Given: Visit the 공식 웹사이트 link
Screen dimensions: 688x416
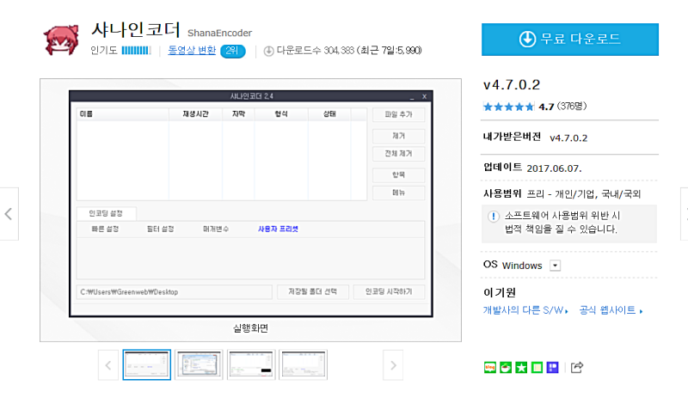Looking at the screenshot, I should point(611,310).
